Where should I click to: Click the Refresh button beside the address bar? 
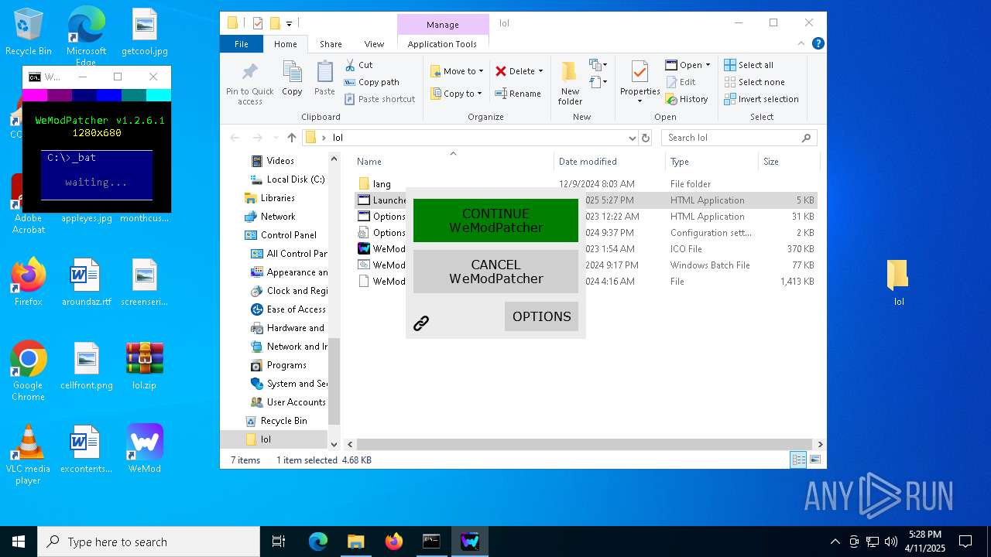[646, 138]
